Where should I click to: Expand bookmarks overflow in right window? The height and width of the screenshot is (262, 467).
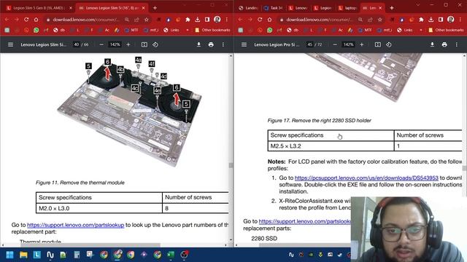click(421, 30)
